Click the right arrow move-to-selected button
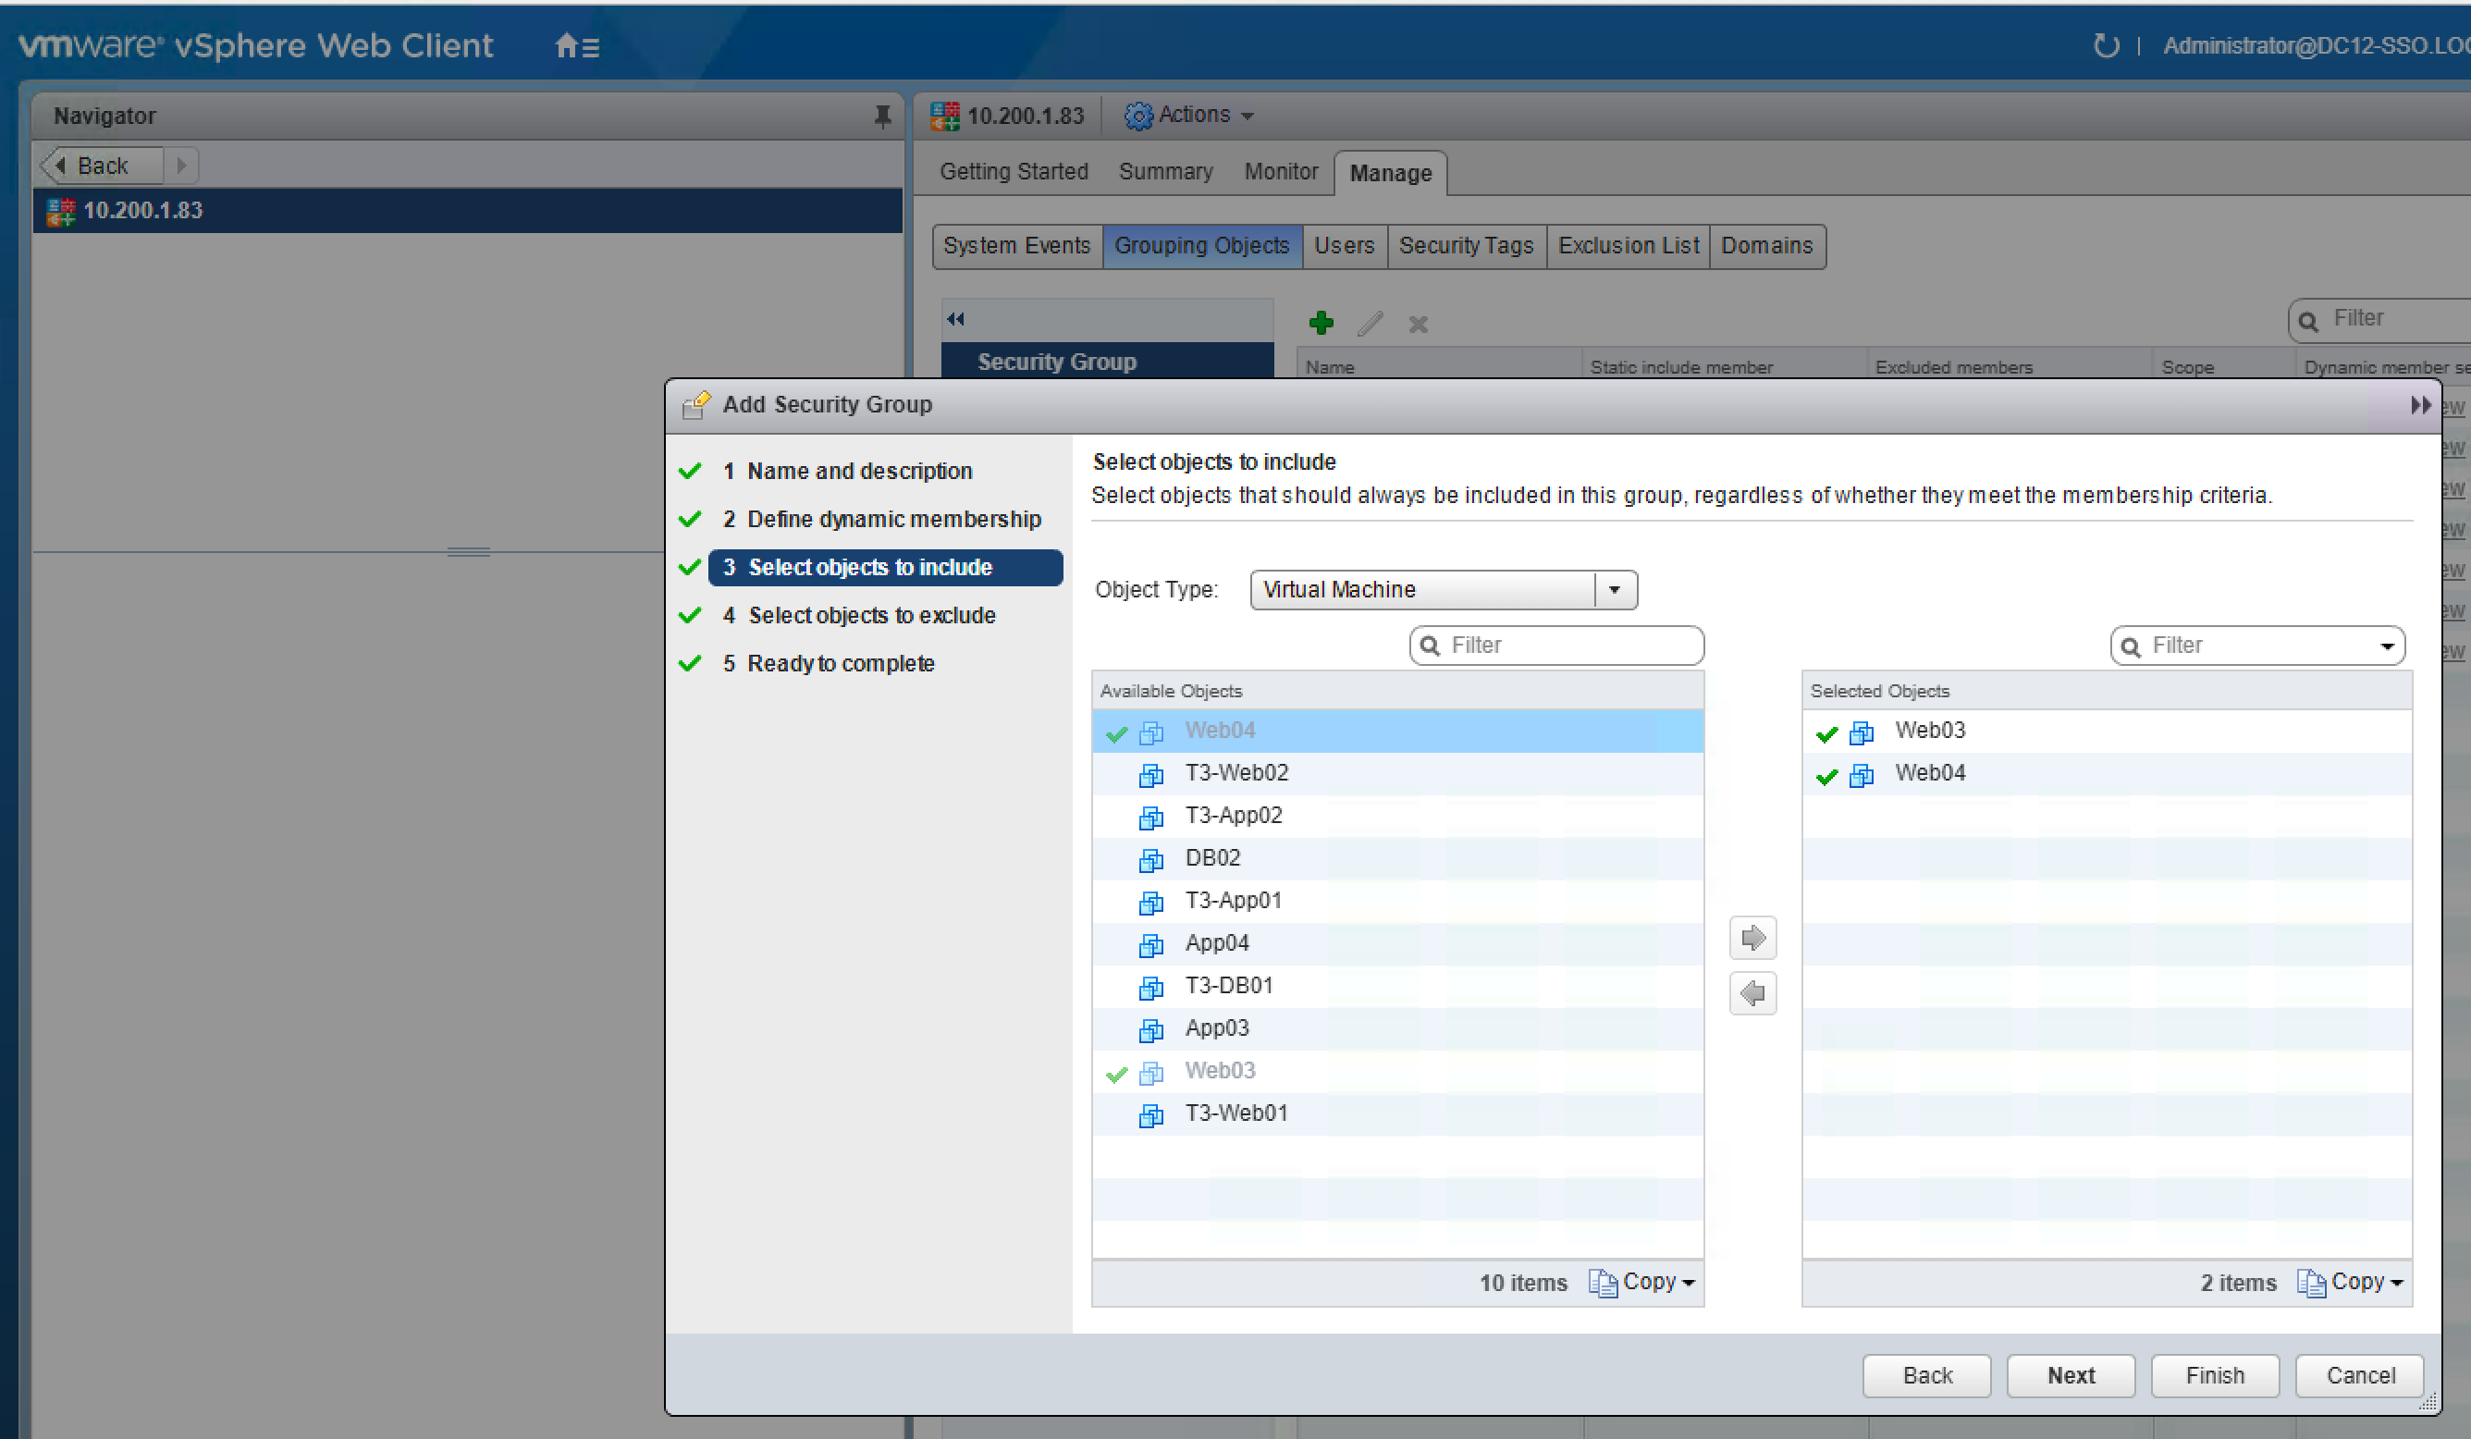 point(1752,939)
